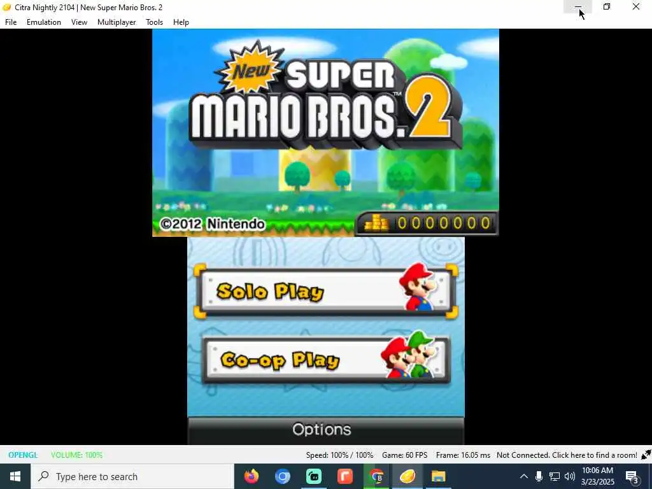
Task: Open the Windows notification center
Action: tap(632, 476)
